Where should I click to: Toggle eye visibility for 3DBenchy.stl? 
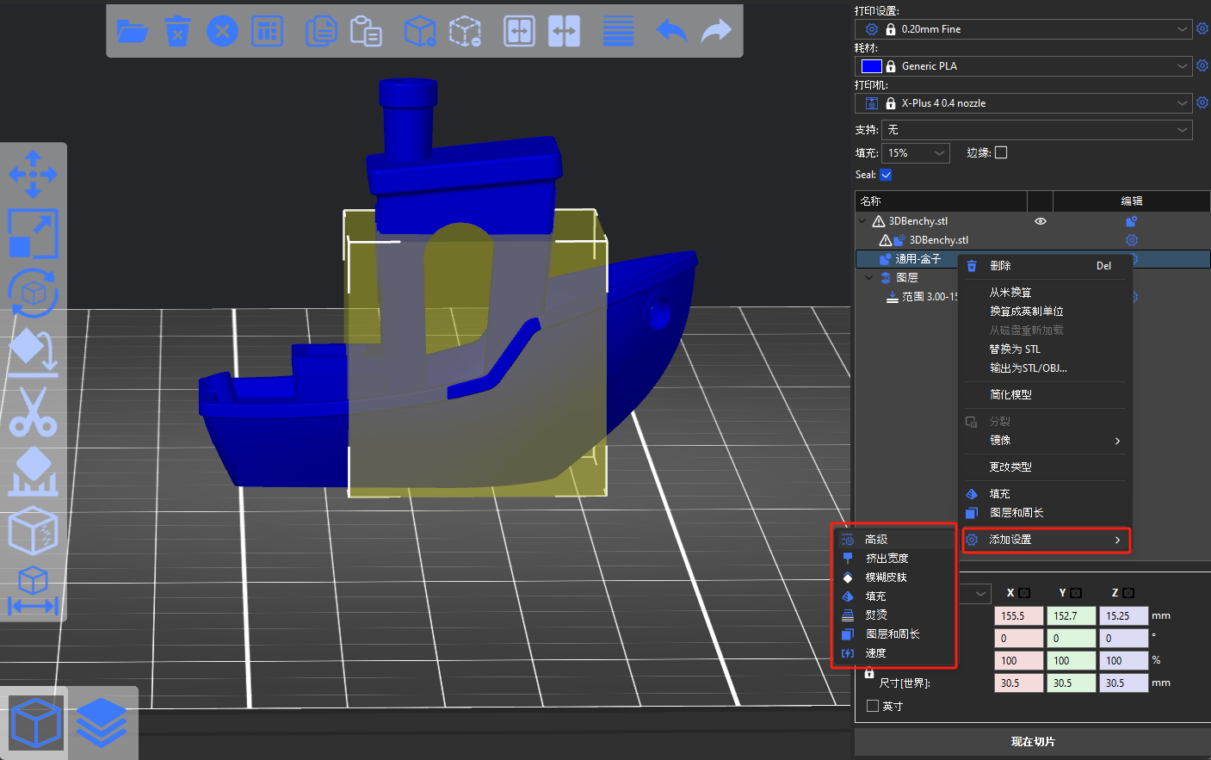click(x=1041, y=221)
